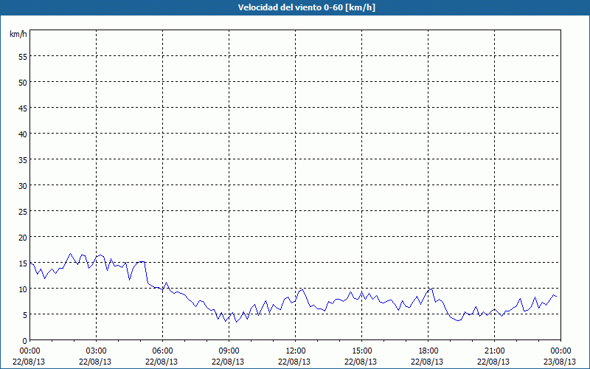Click the y-axis value 30

click(23, 186)
